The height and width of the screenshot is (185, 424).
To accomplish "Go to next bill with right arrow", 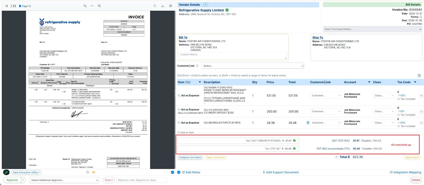I will (179, 172).
